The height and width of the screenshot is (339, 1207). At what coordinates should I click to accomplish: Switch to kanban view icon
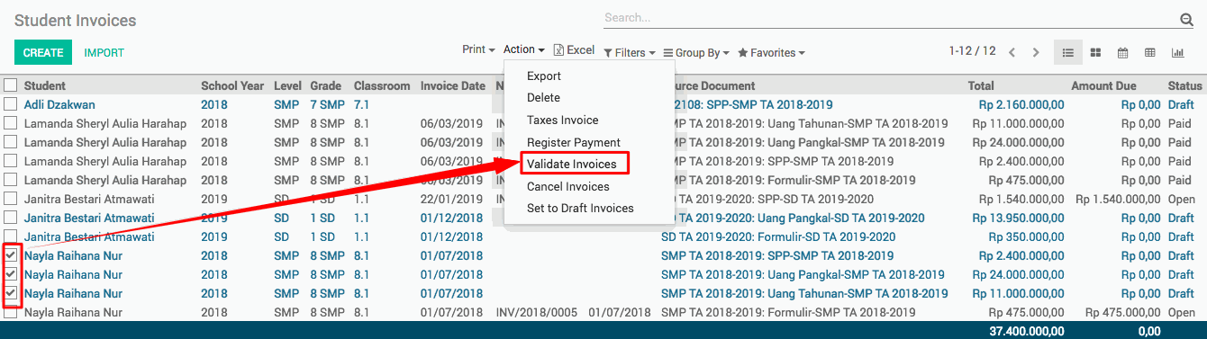1095,52
